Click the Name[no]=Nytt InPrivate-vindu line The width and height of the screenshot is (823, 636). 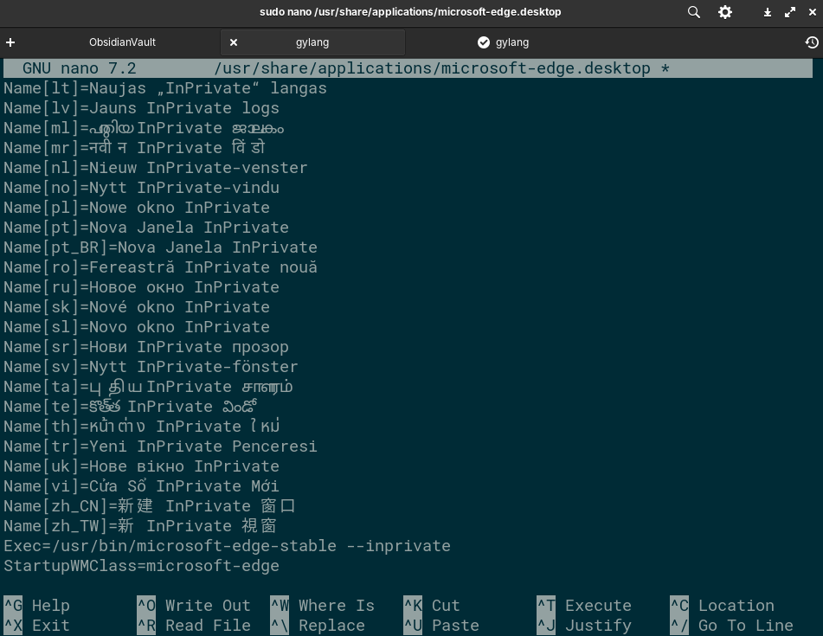click(141, 188)
